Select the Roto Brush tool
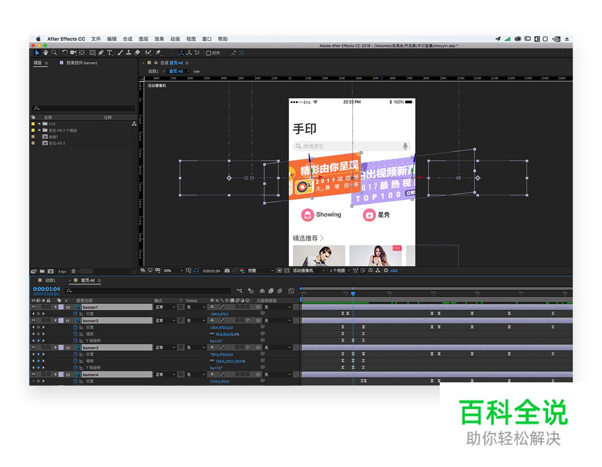This screenshot has width=602, height=467. (148, 53)
